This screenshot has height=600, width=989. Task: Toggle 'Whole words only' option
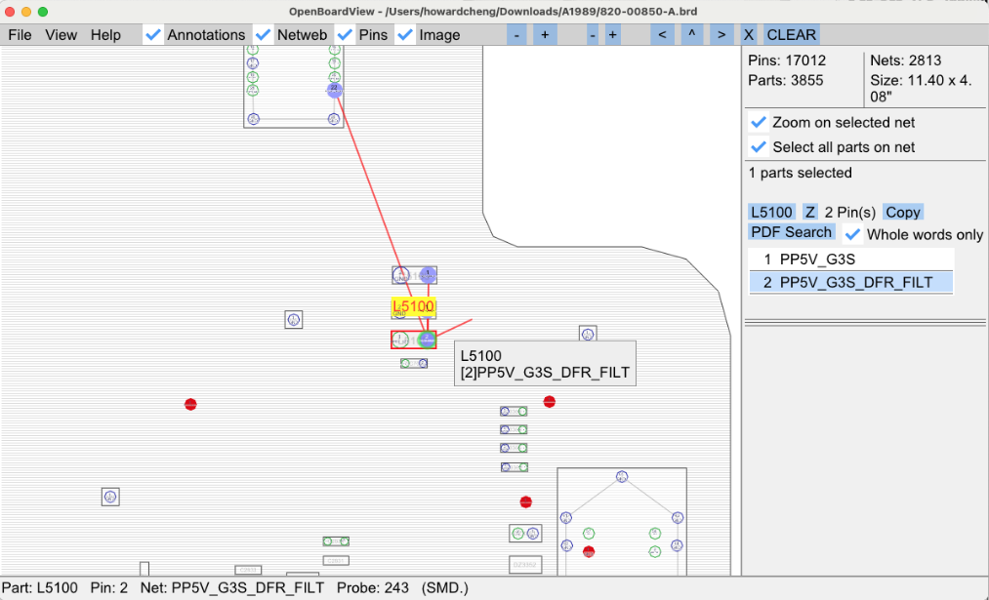click(x=853, y=234)
